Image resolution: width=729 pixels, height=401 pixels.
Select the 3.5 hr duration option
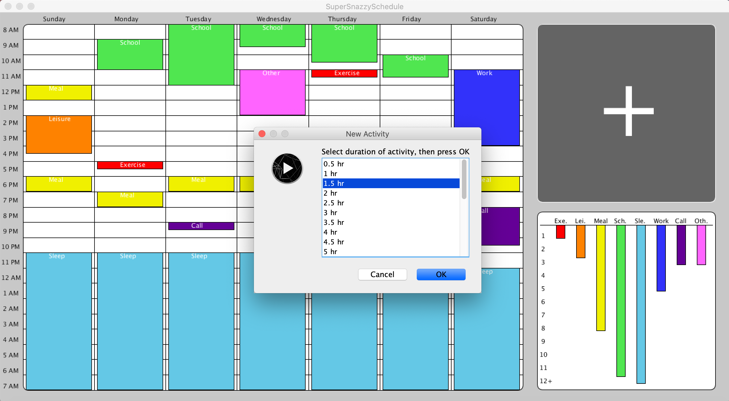pyautogui.click(x=391, y=223)
